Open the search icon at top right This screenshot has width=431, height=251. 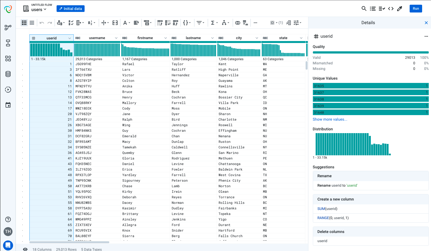pos(364,9)
